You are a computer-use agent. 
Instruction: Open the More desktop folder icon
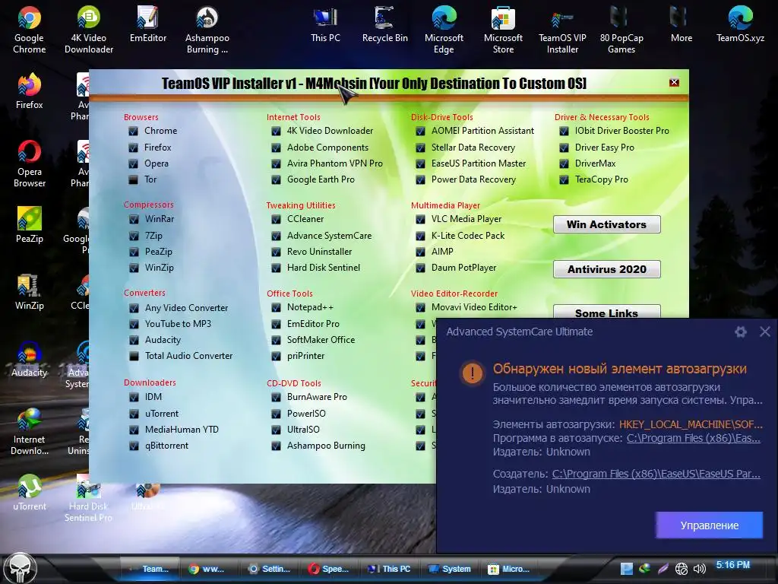pos(682,25)
